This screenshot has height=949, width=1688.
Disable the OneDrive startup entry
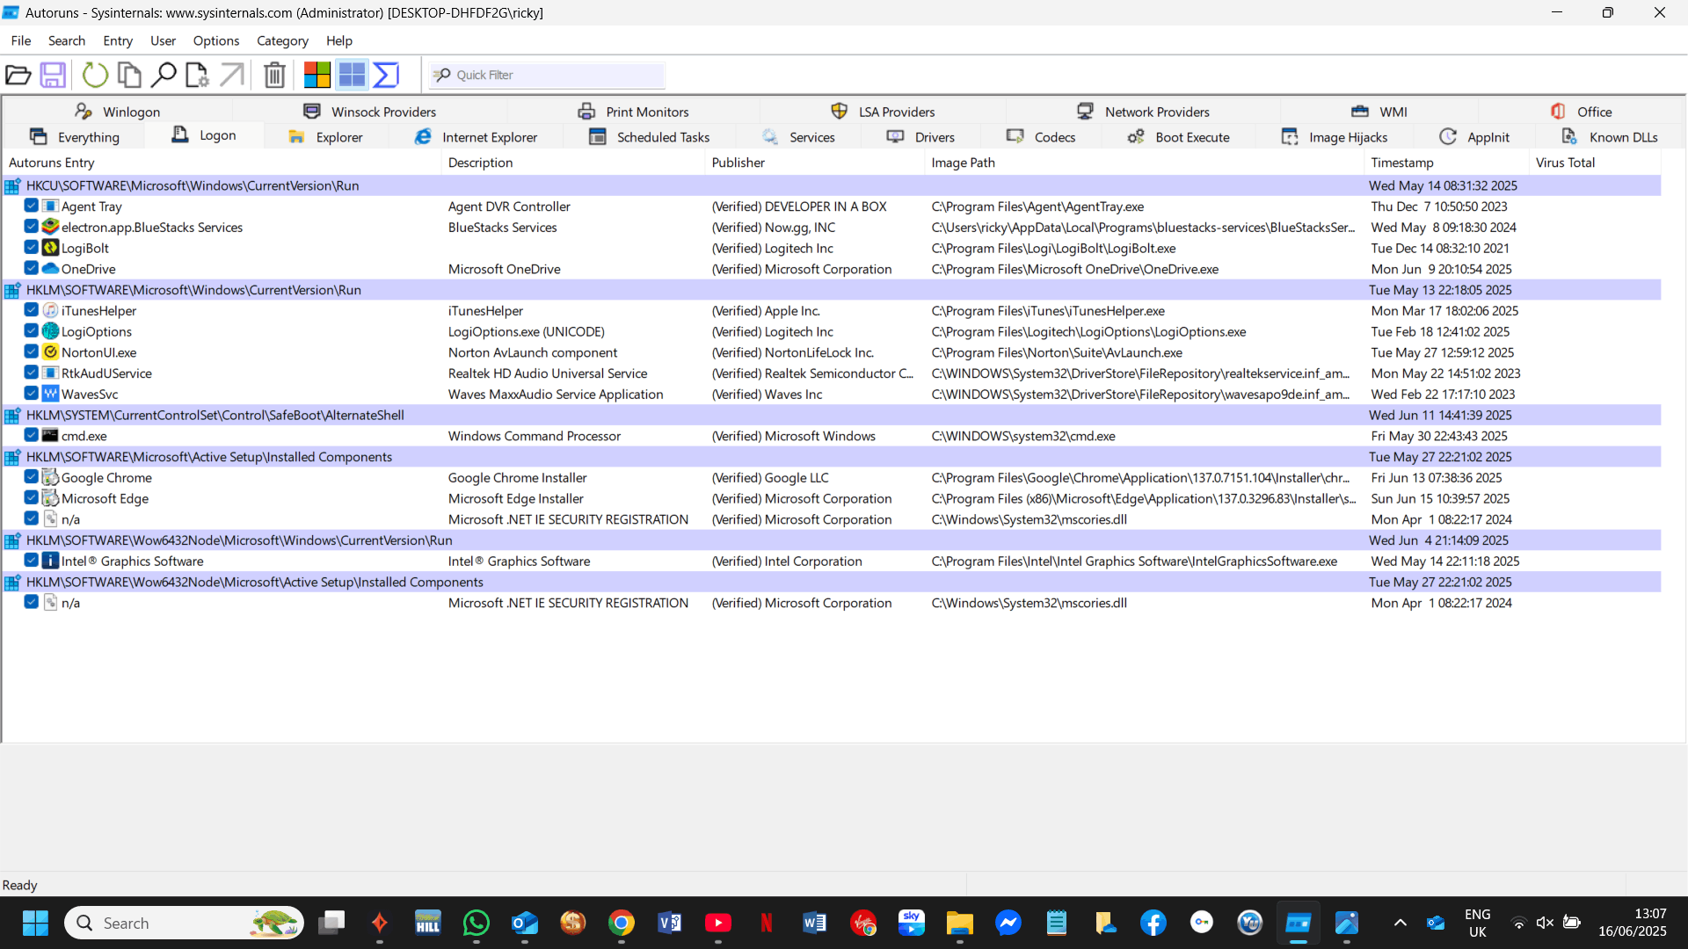pyautogui.click(x=31, y=268)
